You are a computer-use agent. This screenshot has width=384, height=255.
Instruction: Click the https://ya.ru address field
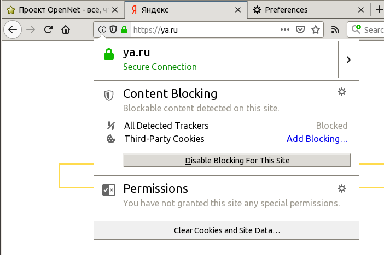point(202,30)
